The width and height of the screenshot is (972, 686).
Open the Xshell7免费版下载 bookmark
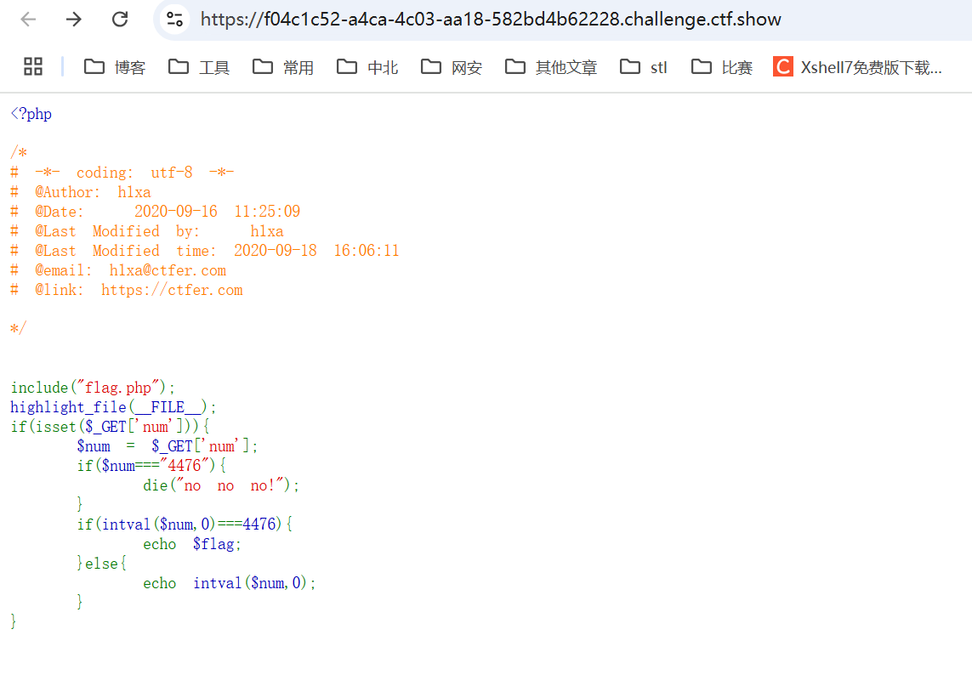click(857, 67)
